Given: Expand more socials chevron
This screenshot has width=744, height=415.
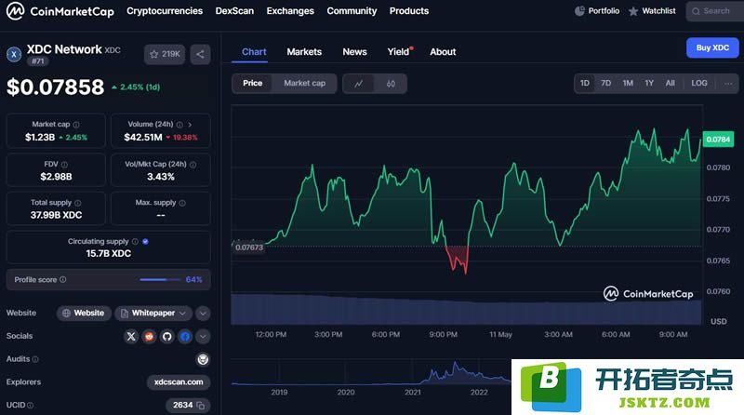Looking at the screenshot, I should click(x=203, y=337).
